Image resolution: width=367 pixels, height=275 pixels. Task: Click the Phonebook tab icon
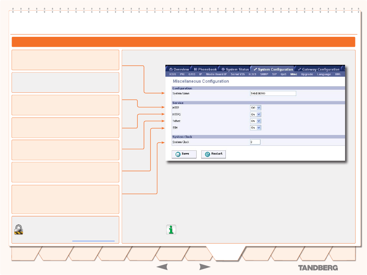point(195,69)
